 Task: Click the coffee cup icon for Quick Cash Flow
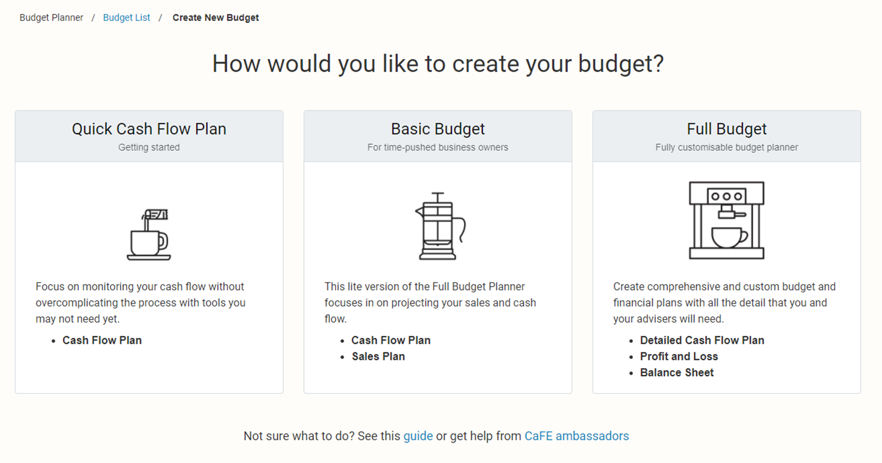click(x=149, y=235)
